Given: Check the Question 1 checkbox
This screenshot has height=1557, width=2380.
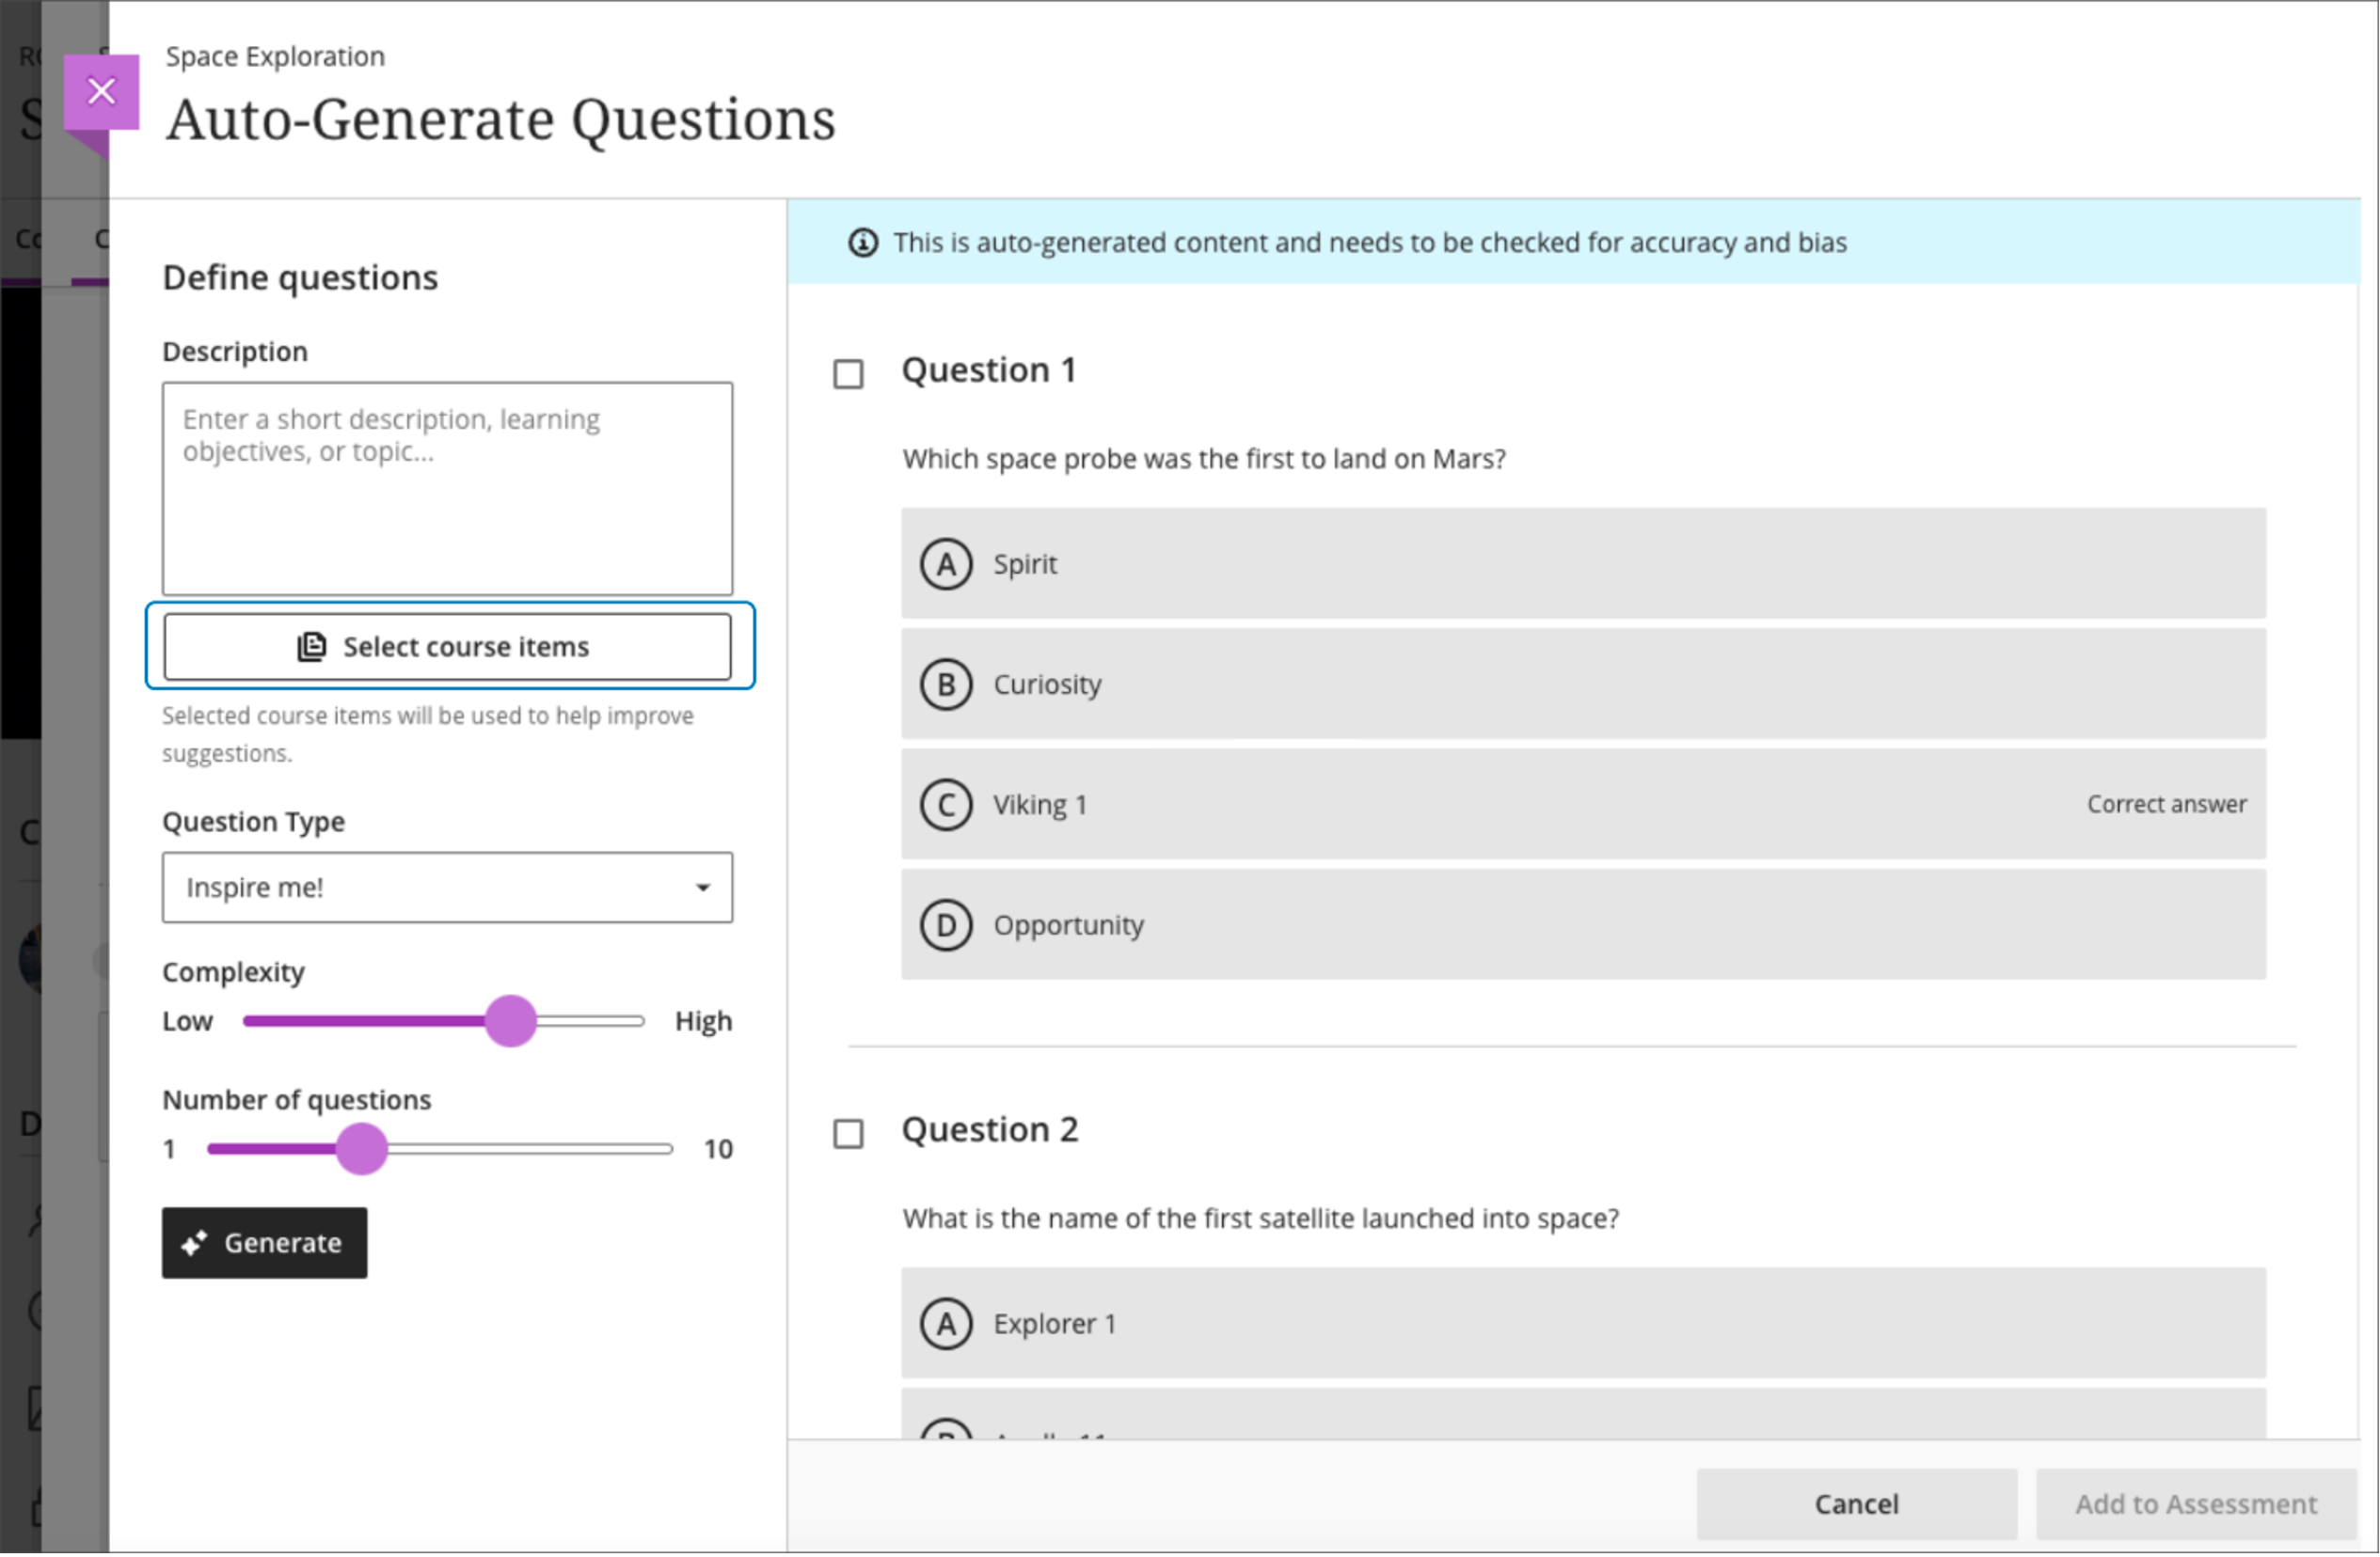Looking at the screenshot, I should 848,374.
